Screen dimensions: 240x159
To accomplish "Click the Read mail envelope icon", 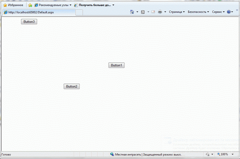I will (153, 12).
